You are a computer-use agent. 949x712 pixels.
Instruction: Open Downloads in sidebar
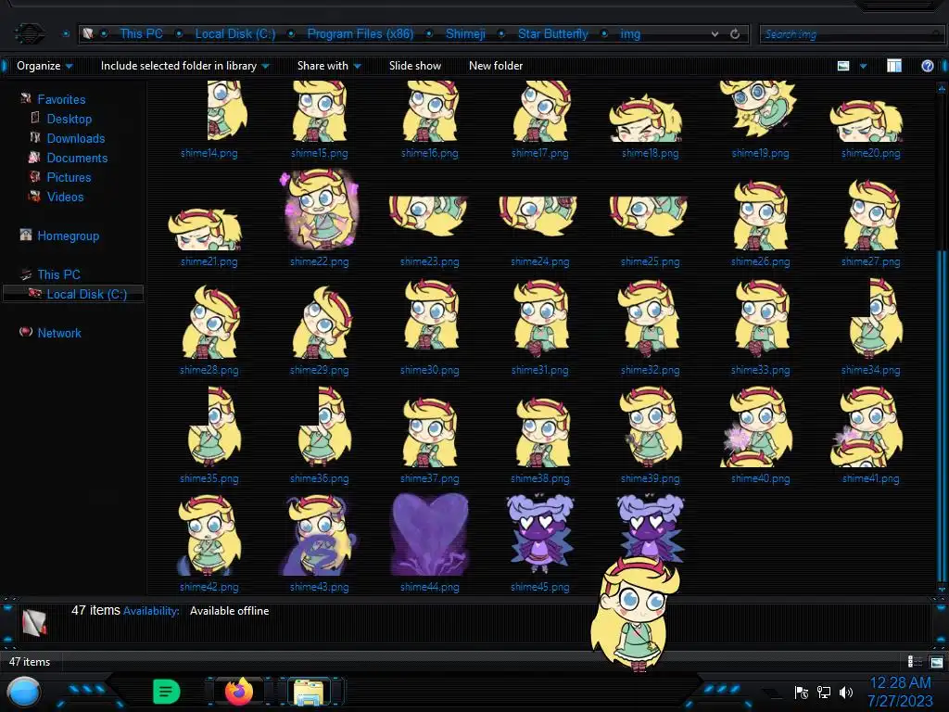click(76, 138)
